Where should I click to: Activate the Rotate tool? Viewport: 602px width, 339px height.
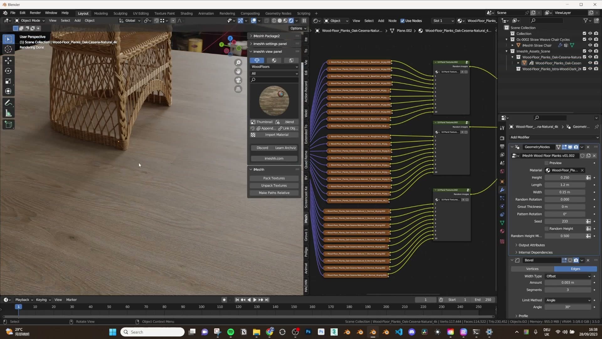8,71
